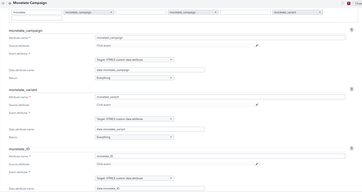Click the monetate_variant Attribute name field

tap(220, 97)
